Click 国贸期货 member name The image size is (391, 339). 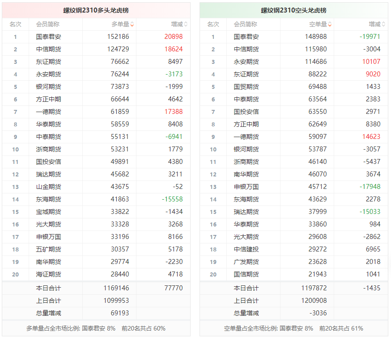point(246,87)
